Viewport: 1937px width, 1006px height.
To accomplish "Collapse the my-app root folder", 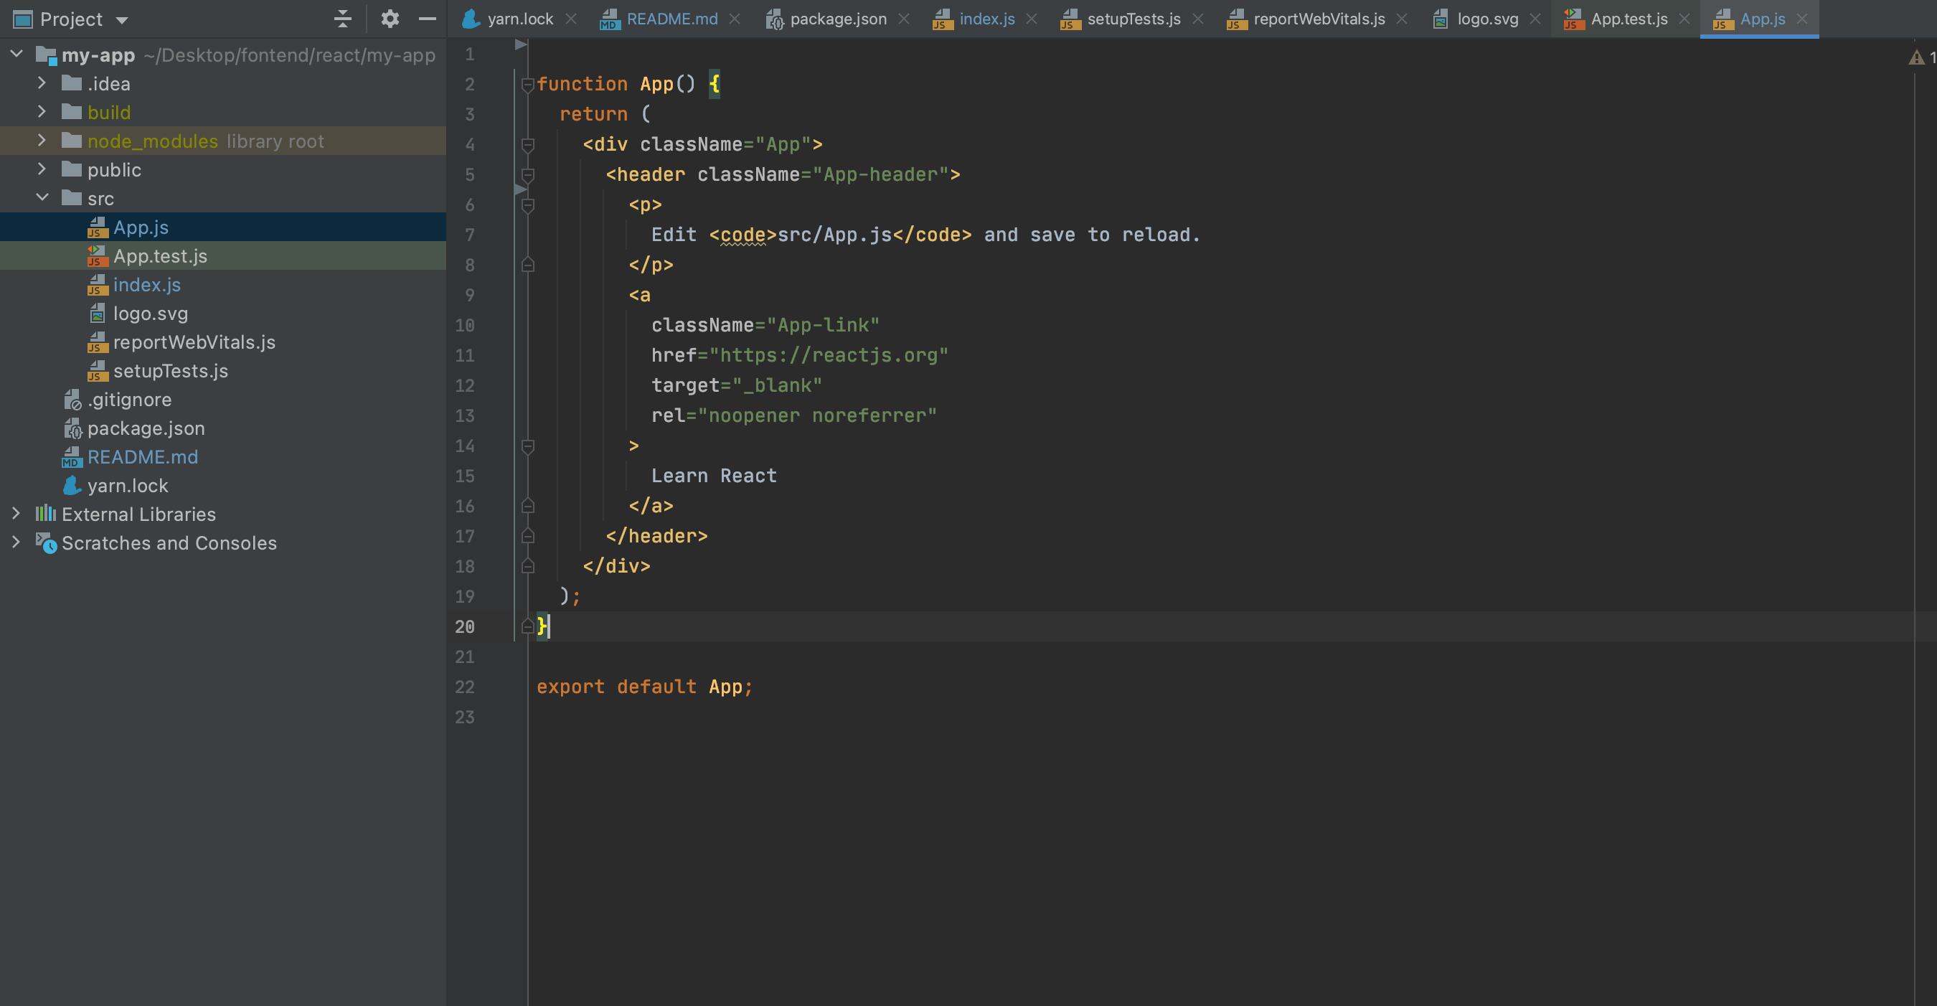I will tap(17, 54).
